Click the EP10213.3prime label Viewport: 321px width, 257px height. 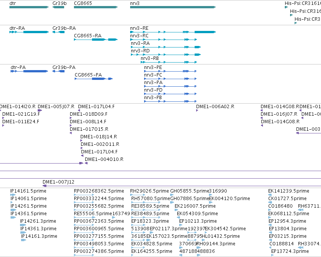(198, 221)
